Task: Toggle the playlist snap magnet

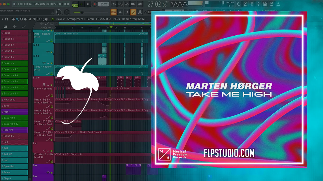Action: (6, 19)
